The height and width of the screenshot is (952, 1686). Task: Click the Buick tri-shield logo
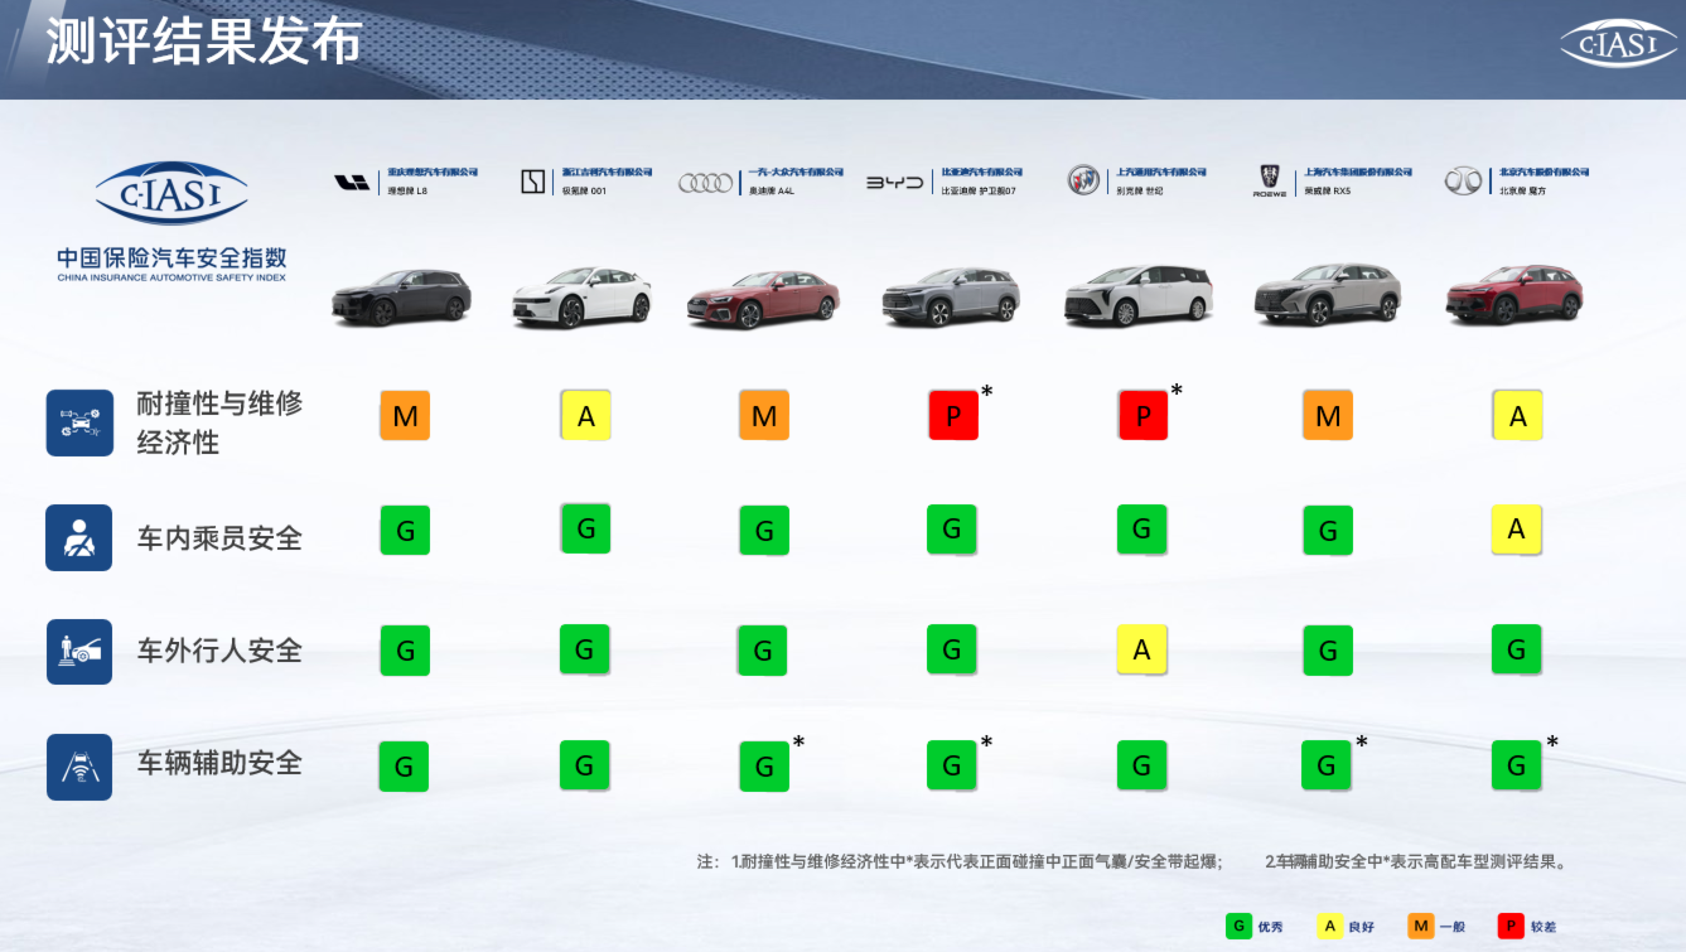1083,180
